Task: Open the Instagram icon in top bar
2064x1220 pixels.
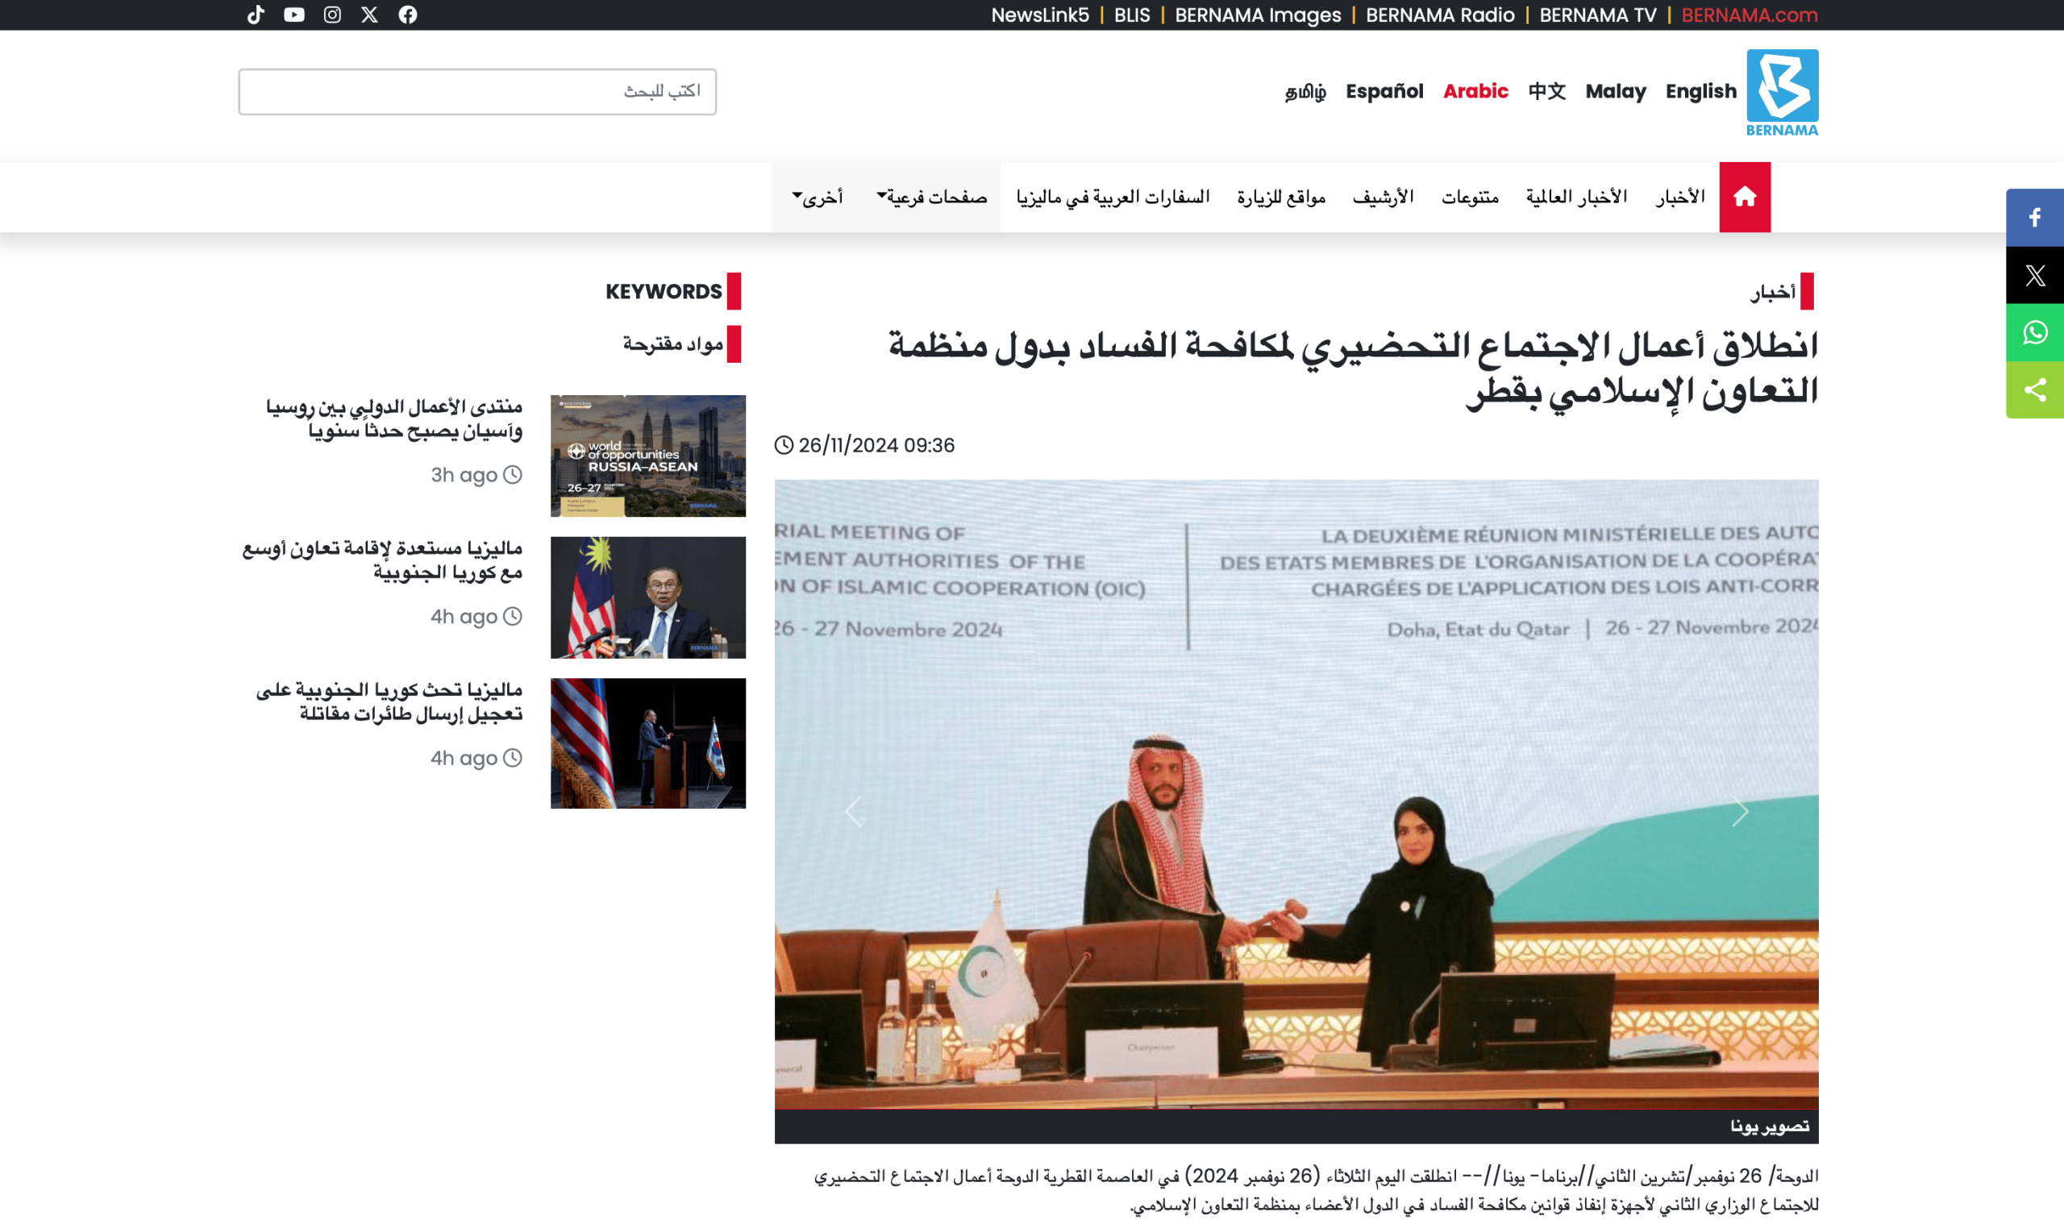Action: point(332,15)
